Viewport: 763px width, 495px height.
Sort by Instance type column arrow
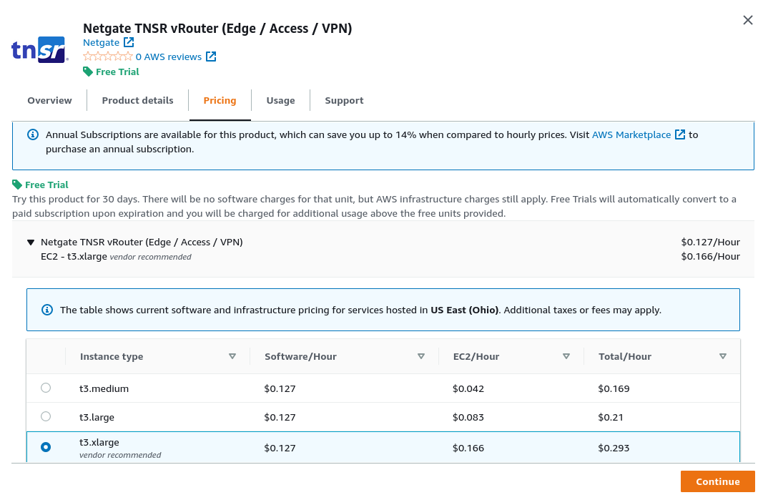pyautogui.click(x=232, y=356)
